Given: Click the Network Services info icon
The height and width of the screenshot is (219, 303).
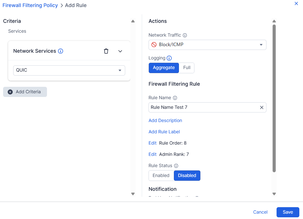Looking at the screenshot, I should coord(60,51).
